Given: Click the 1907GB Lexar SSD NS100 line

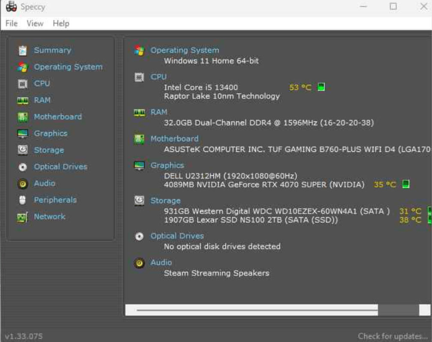Looking at the screenshot, I should tap(251, 220).
